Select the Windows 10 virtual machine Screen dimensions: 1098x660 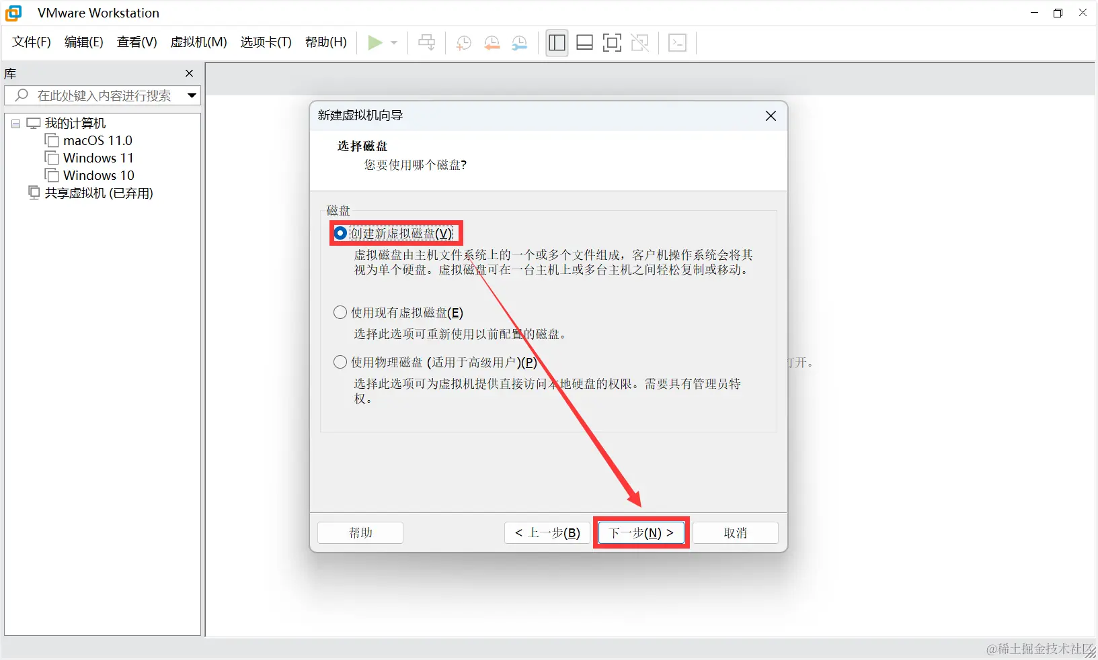[99, 175]
